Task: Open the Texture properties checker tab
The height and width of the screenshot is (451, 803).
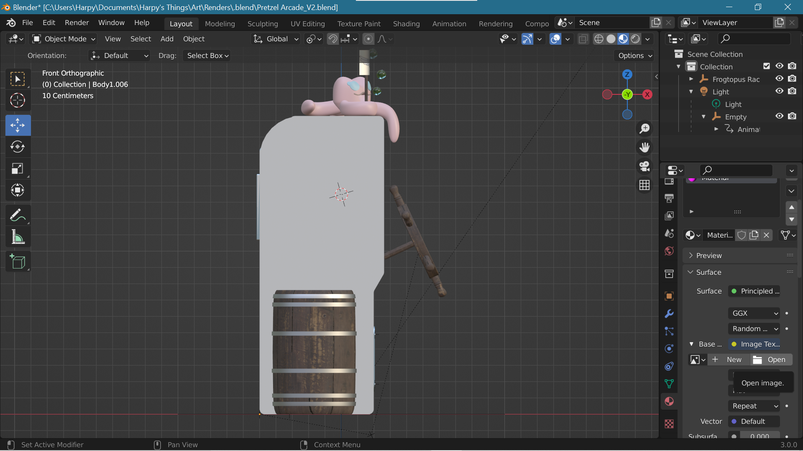Action: click(x=669, y=424)
